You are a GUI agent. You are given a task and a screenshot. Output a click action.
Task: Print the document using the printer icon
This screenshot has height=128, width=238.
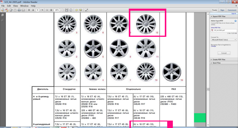19,10
